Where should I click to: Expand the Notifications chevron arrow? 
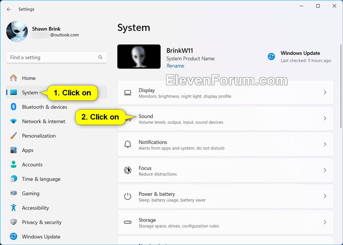[325, 144]
